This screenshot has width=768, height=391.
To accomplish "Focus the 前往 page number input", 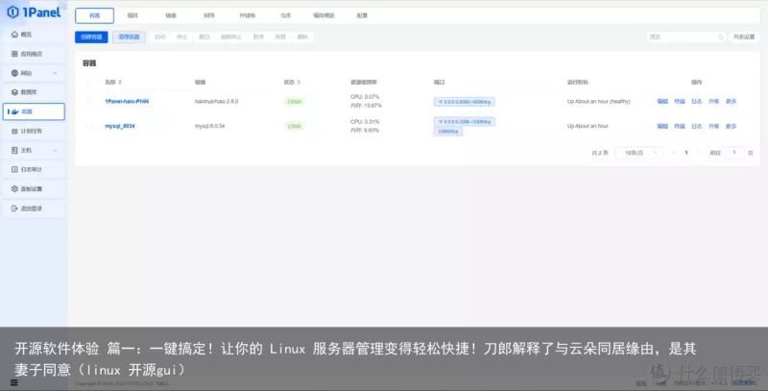I will point(734,153).
